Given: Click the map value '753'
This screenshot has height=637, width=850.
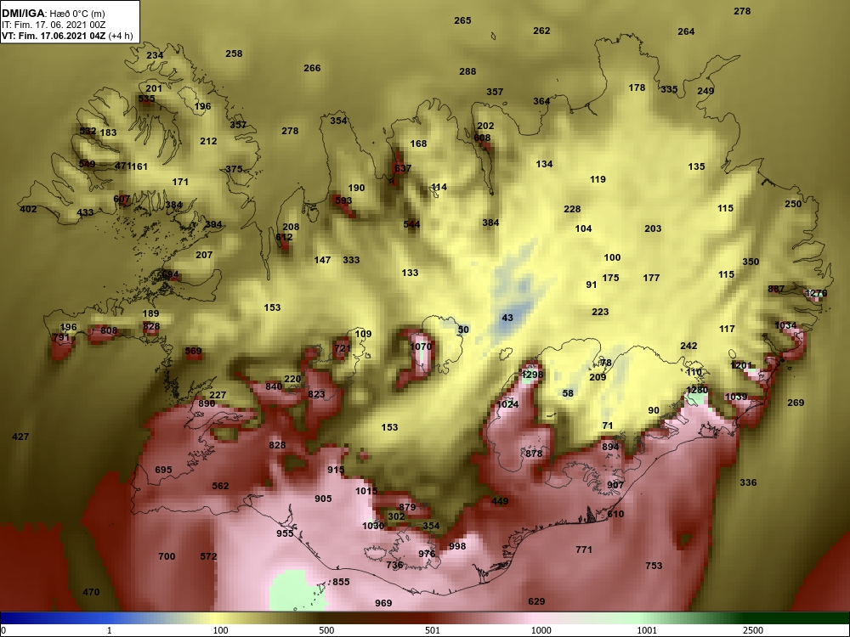Looking at the screenshot, I should 654,566.
